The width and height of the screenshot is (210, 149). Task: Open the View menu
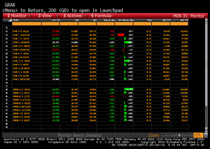coord(45,16)
